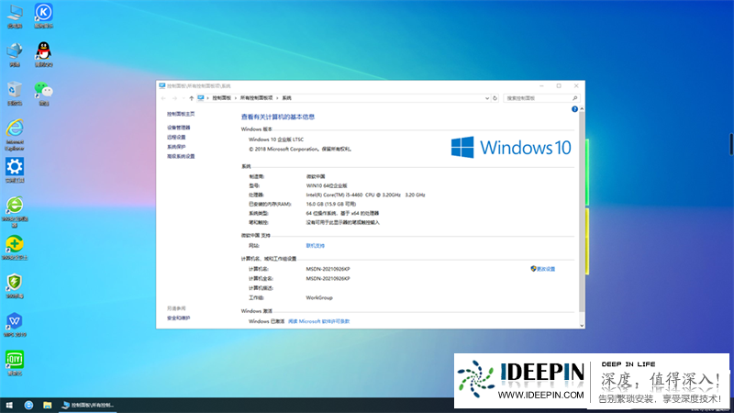
Task: Select the 所有控制面板项 breadcrumb
Action: [257, 98]
